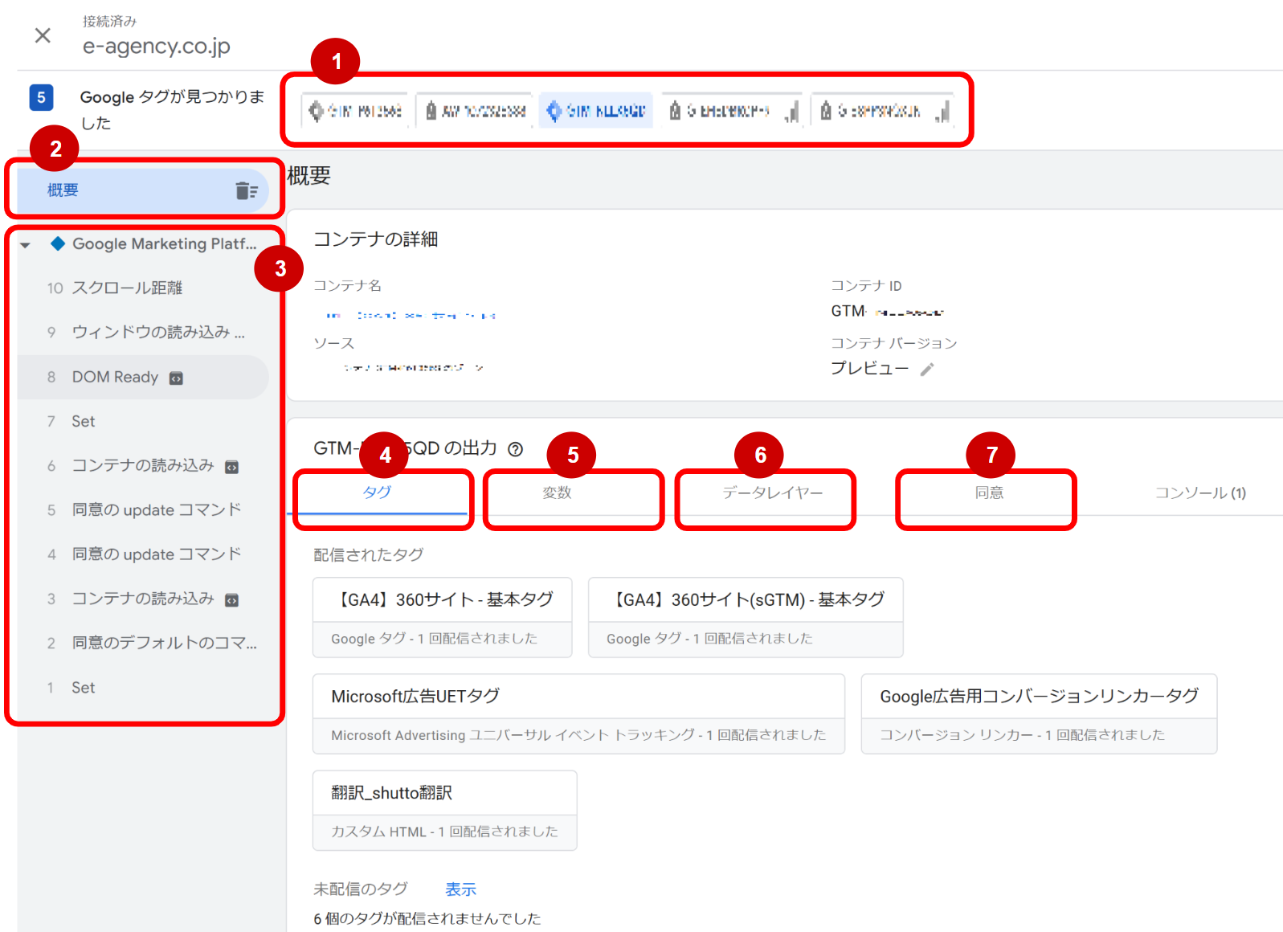Click the blue number 5 tag count badge
The image size is (1283, 932).
pos(41,97)
